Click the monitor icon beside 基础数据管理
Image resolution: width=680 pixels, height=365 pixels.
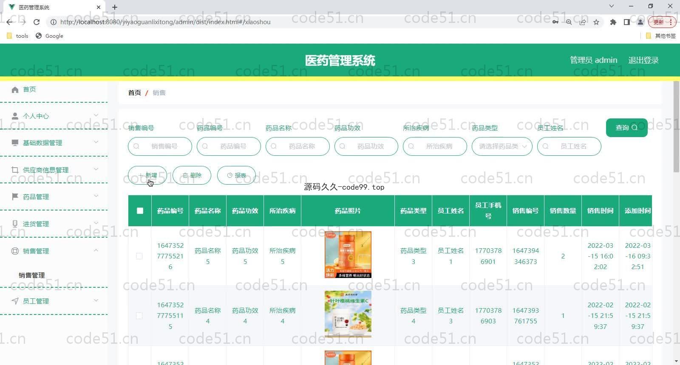point(15,143)
